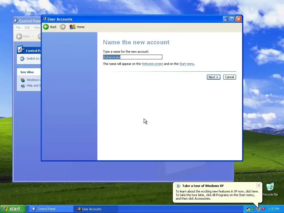
Task: Click the See Also panel header
Action: (29, 72)
